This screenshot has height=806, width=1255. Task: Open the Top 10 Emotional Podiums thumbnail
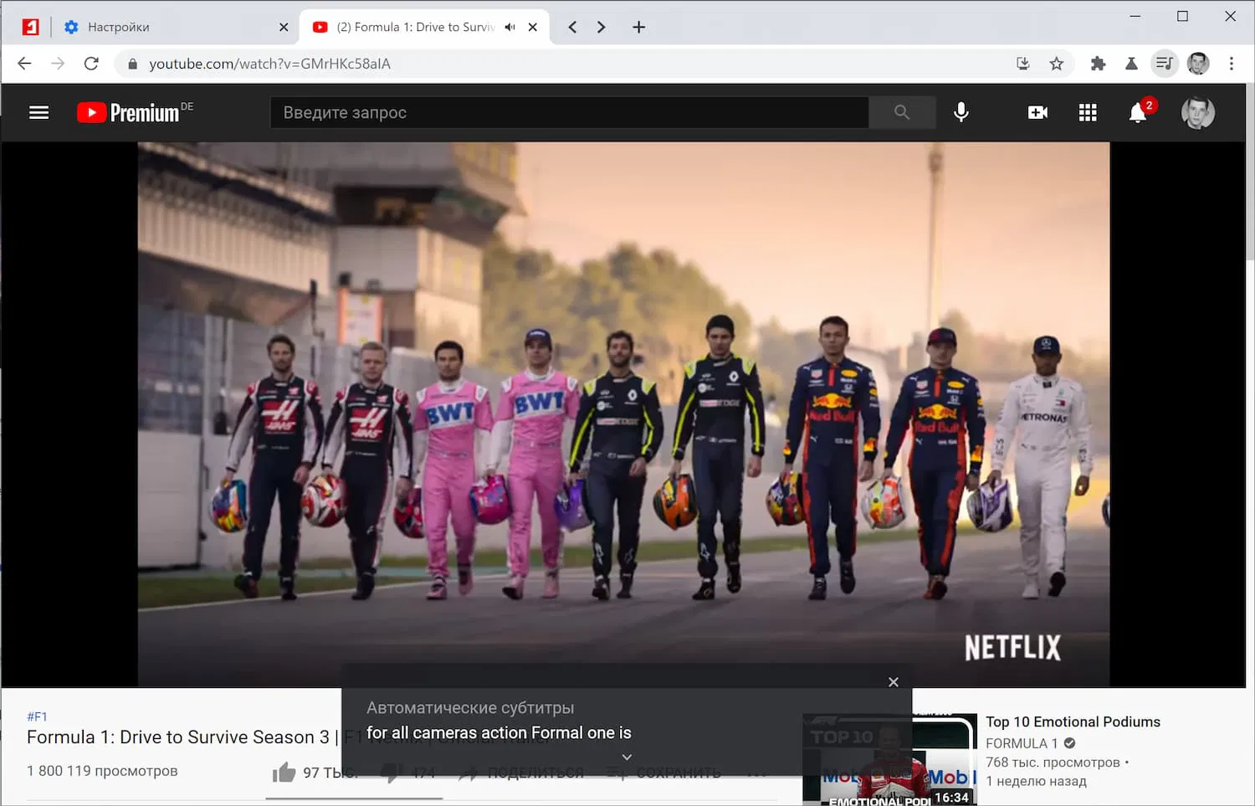pyautogui.click(x=889, y=759)
